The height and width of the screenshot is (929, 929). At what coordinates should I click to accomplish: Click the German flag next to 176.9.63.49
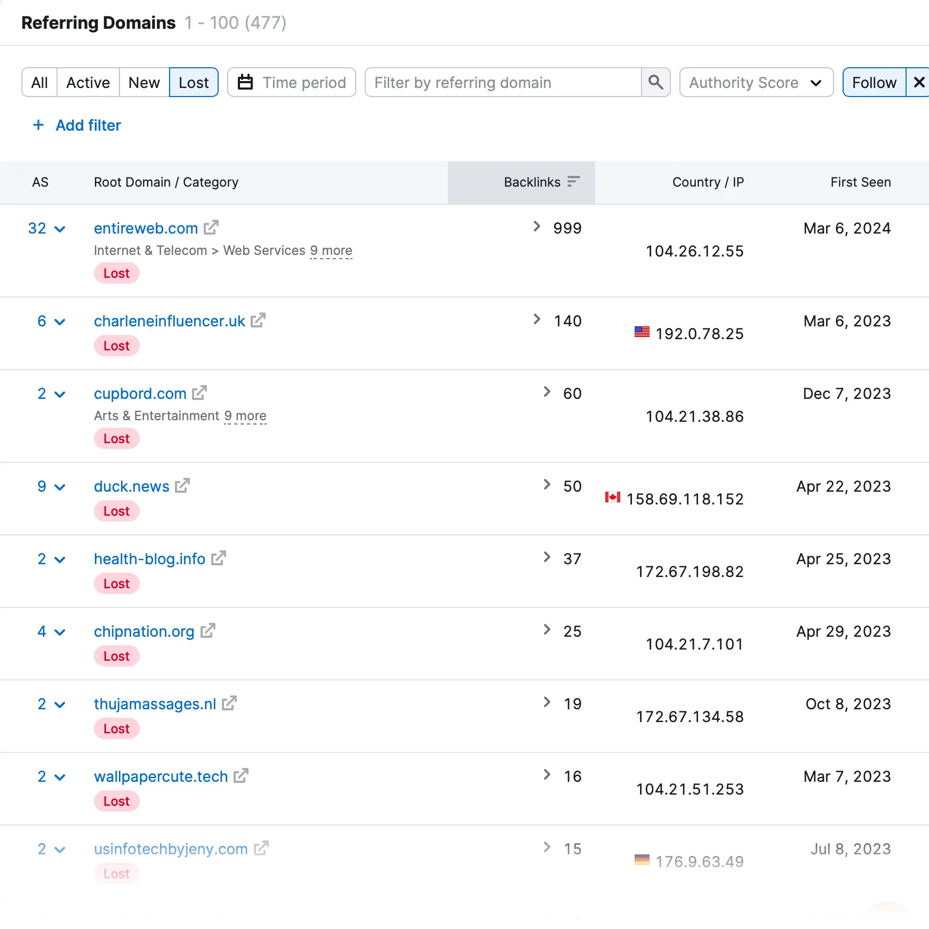click(x=643, y=859)
